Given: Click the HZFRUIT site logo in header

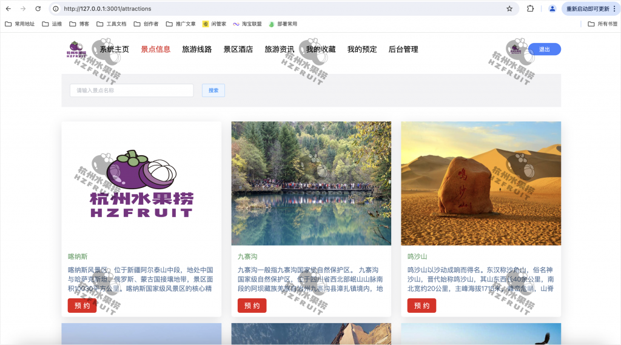Looking at the screenshot, I should coord(76,50).
